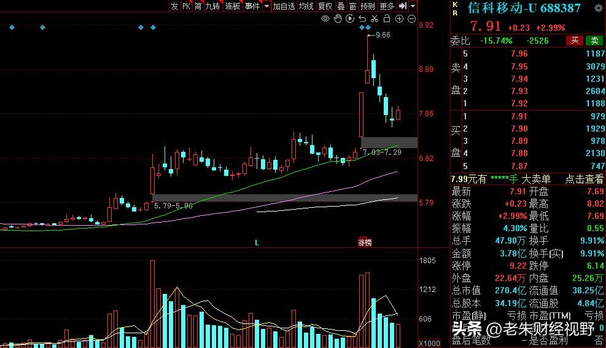Click the 简 toolbar button
Image resolution: width=606 pixels, height=348 pixels.
coord(198,6)
